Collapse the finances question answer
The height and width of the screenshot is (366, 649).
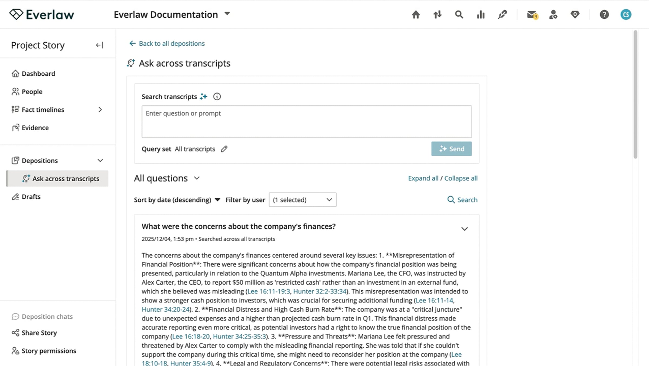(464, 229)
